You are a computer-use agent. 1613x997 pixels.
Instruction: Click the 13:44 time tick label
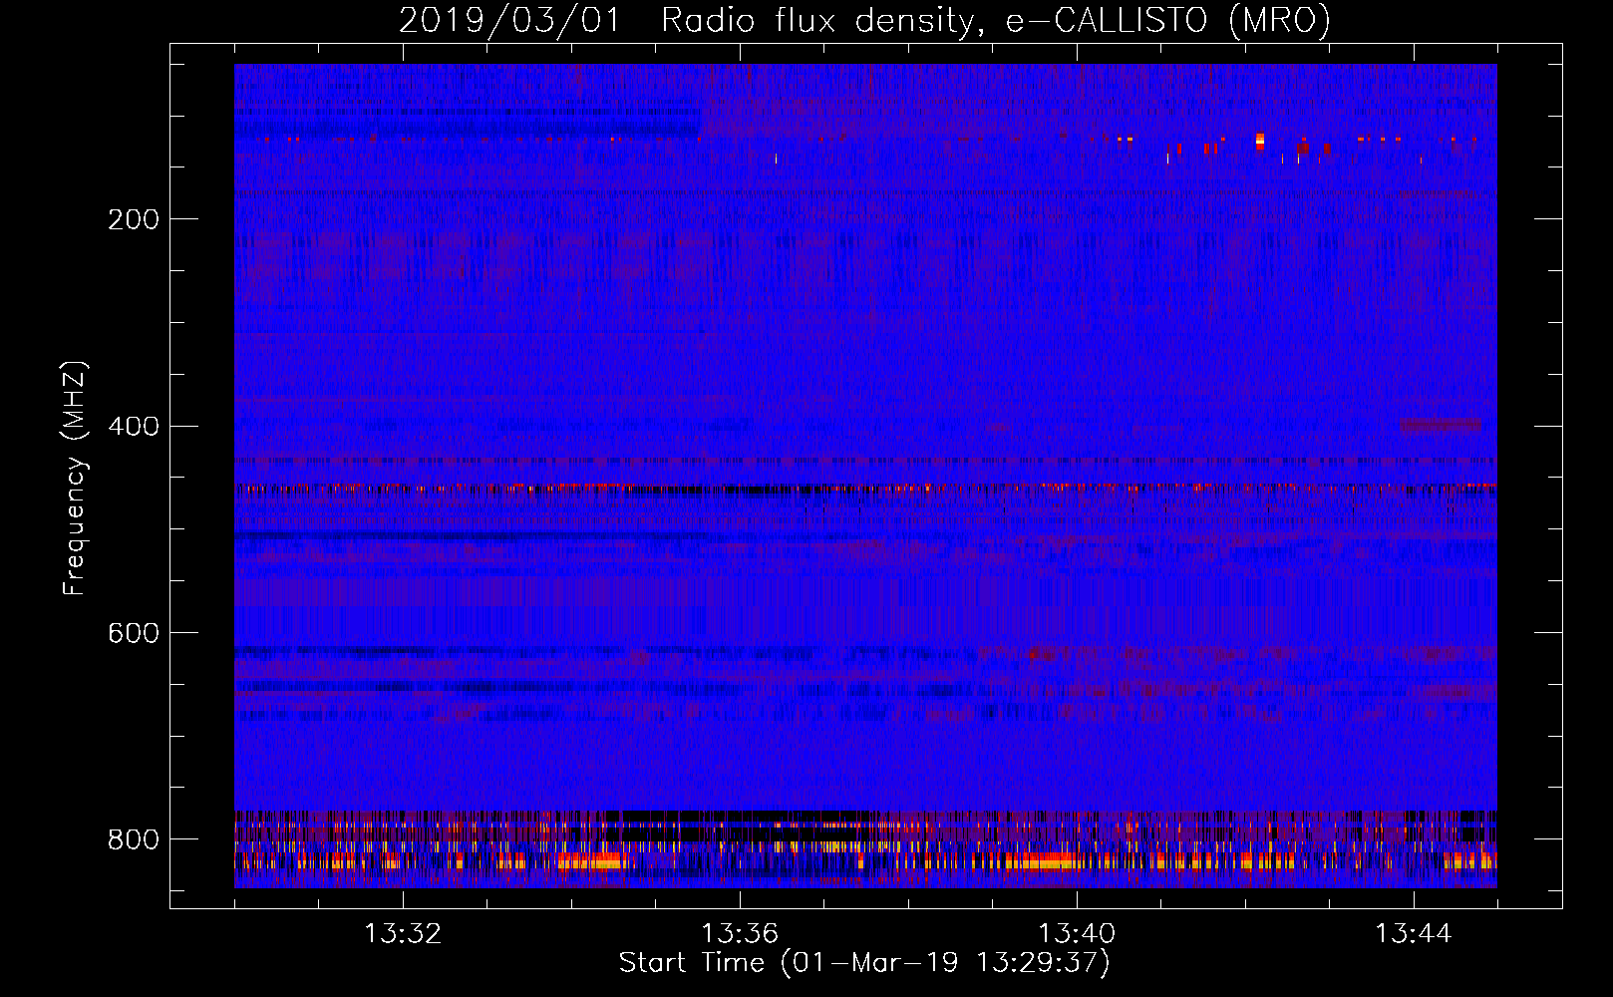[1414, 934]
